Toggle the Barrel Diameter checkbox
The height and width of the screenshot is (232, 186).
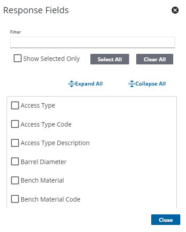(x=15, y=161)
